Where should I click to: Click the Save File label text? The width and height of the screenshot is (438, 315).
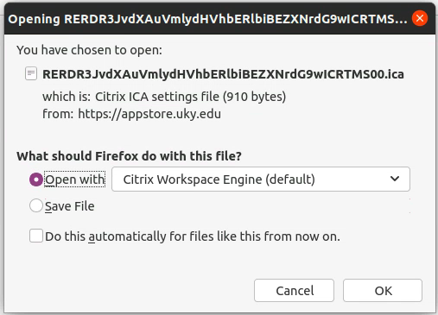tap(70, 206)
